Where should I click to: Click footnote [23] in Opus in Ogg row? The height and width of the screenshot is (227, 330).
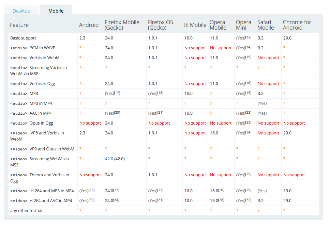(248, 122)
